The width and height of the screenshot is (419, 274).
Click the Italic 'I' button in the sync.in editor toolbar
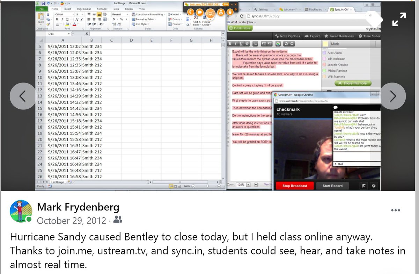[236, 44]
